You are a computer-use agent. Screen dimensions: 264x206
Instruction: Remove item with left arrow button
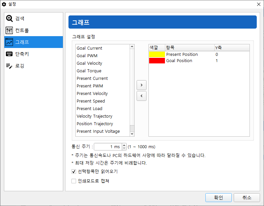tap(142, 96)
